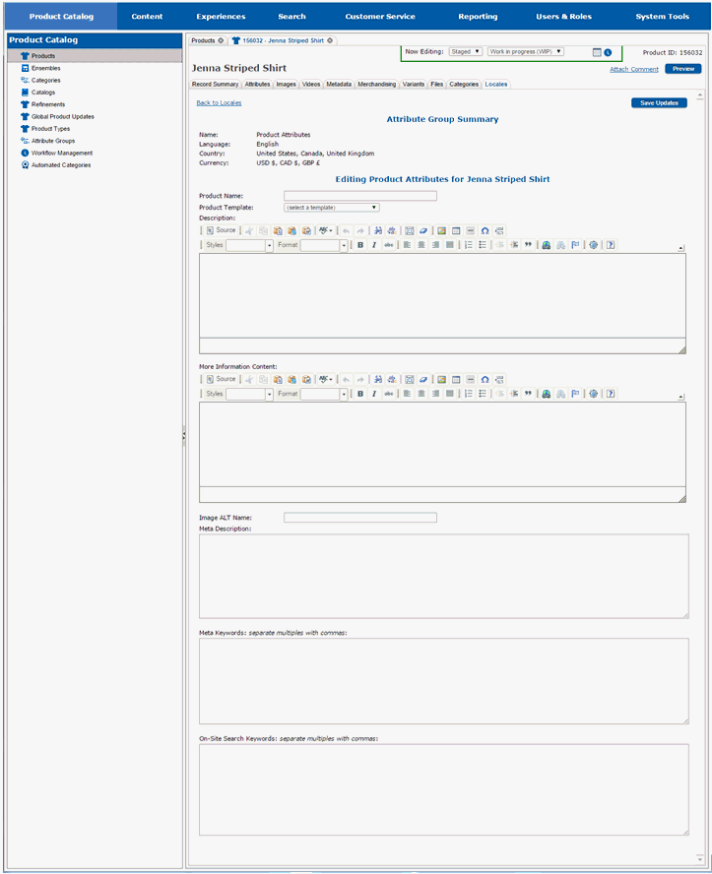Open Experiences in top navigation
Viewport: 712px width, 874px height.
(x=221, y=16)
